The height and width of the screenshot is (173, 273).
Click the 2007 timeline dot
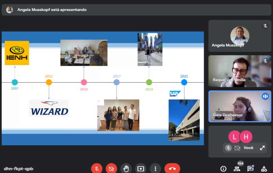click(x=15, y=82)
